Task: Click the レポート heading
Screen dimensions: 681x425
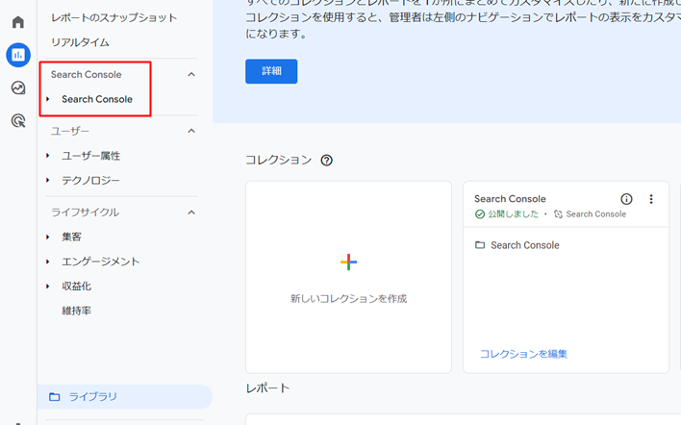Action: 267,388
